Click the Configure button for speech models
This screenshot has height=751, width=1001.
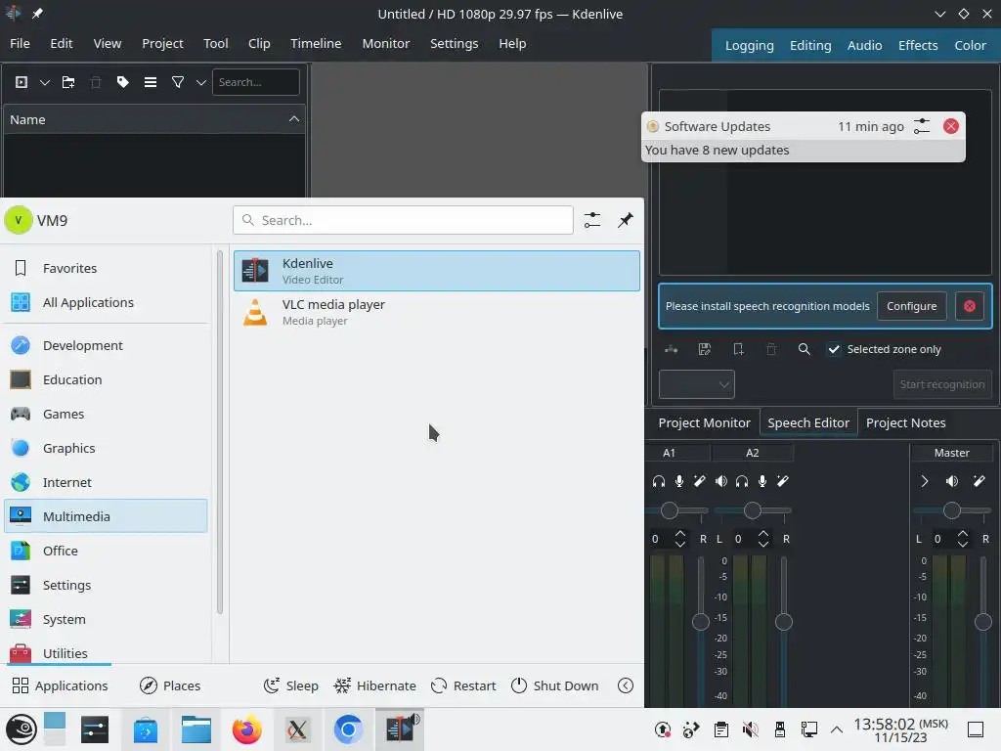(x=912, y=306)
